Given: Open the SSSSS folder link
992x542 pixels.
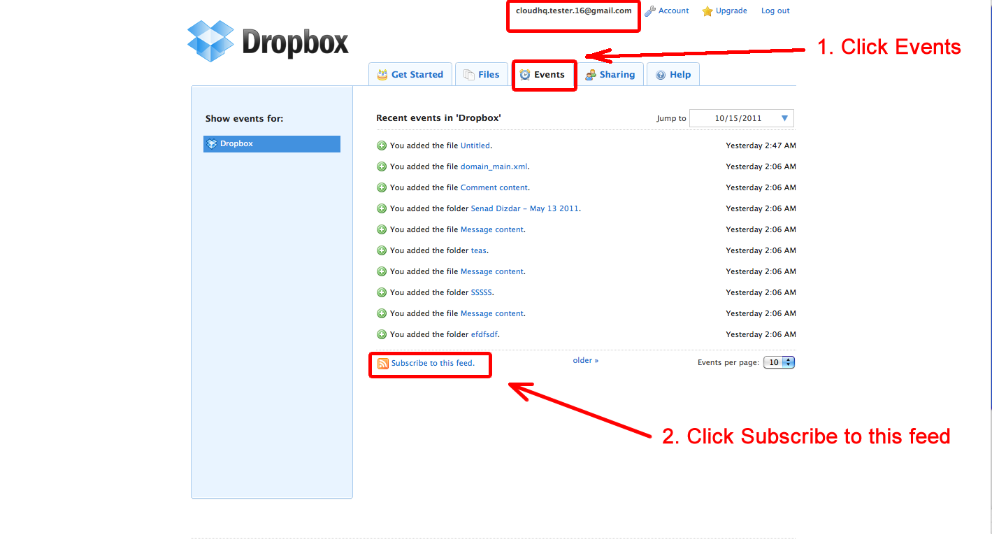Looking at the screenshot, I should (x=482, y=292).
